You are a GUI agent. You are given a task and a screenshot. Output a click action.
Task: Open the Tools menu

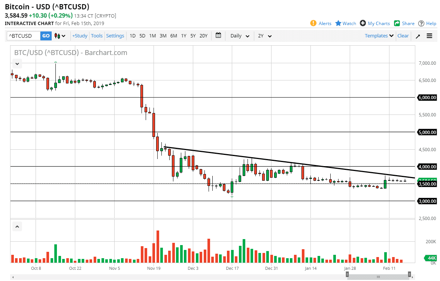pos(97,36)
